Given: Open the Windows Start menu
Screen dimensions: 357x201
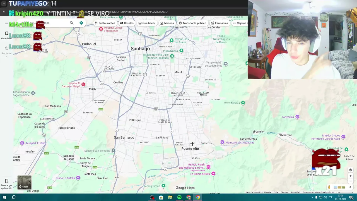Looking at the screenshot, I should coord(4,197).
